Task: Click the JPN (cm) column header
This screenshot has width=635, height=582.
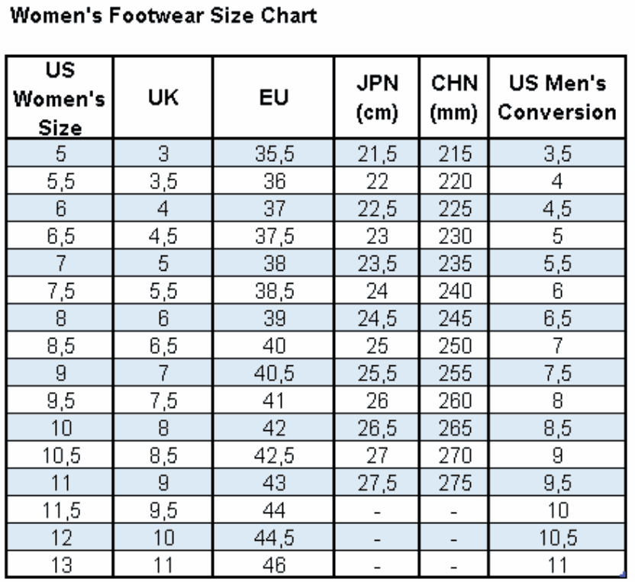Action: click(x=378, y=100)
